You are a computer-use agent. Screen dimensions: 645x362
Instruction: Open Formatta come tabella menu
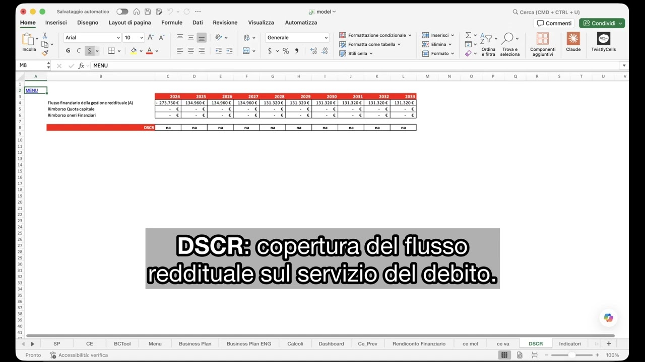(x=370, y=44)
